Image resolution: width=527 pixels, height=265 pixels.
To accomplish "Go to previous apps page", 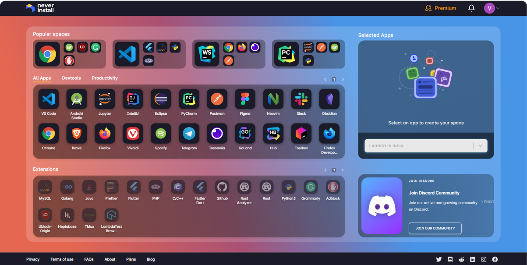I will (x=325, y=79).
